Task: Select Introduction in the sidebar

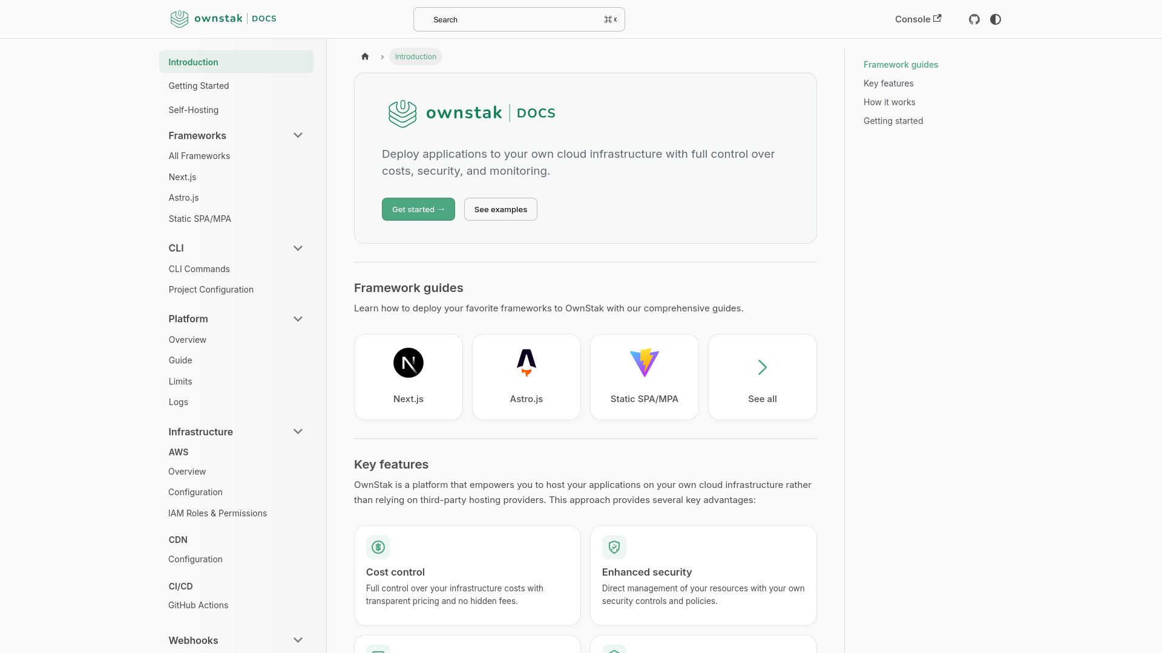Action: 236,62
